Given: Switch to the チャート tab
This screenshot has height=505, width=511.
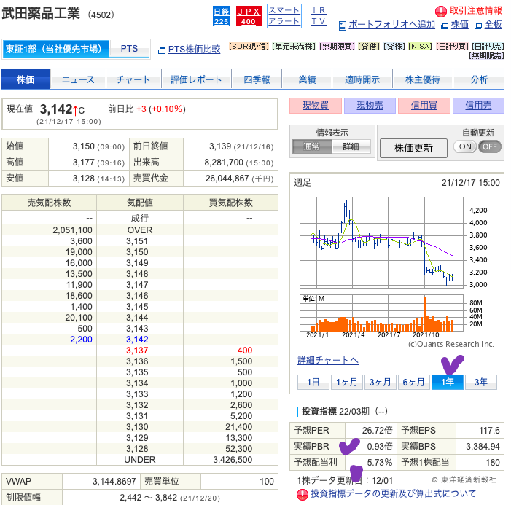Looking at the screenshot, I should click(x=133, y=79).
